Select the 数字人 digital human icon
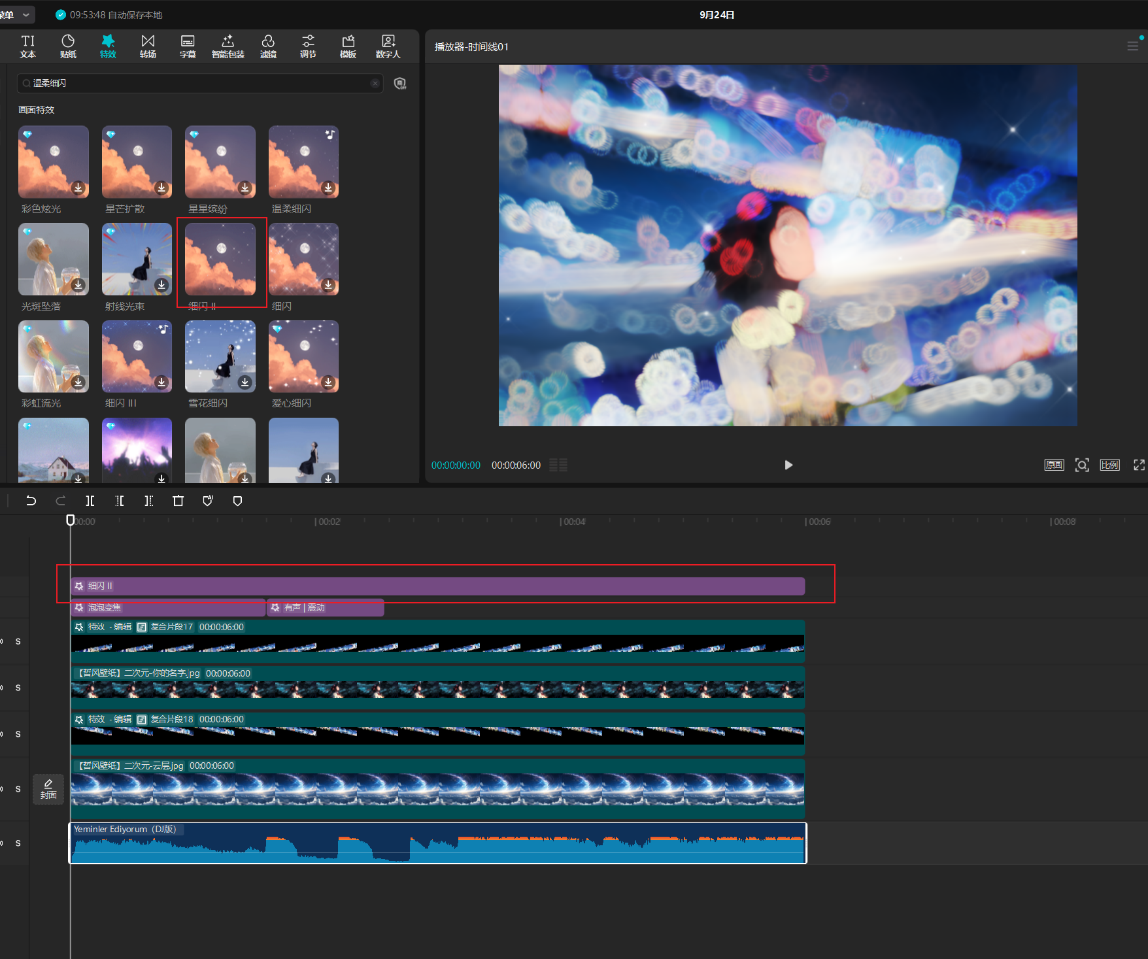This screenshot has width=1148, height=959. pyautogui.click(x=388, y=46)
